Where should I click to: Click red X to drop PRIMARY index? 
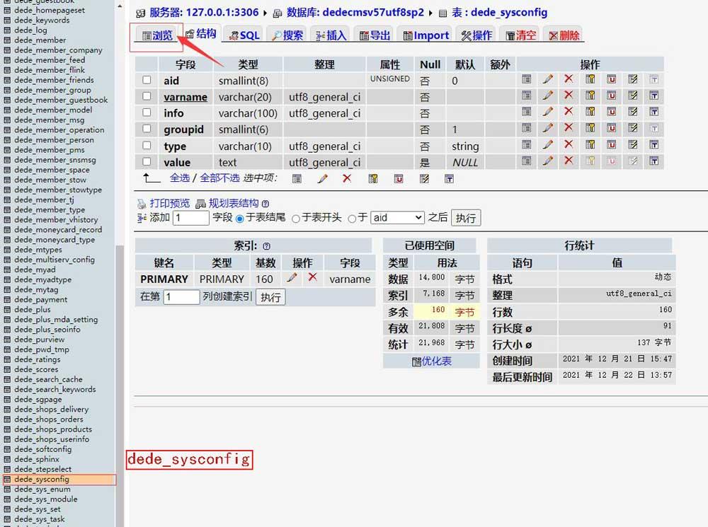tap(312, 277)
